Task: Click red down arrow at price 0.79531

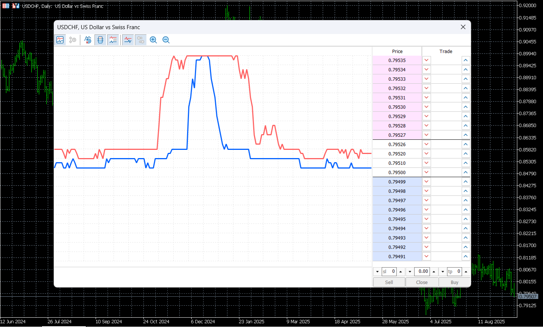Action: click(426, 98)
